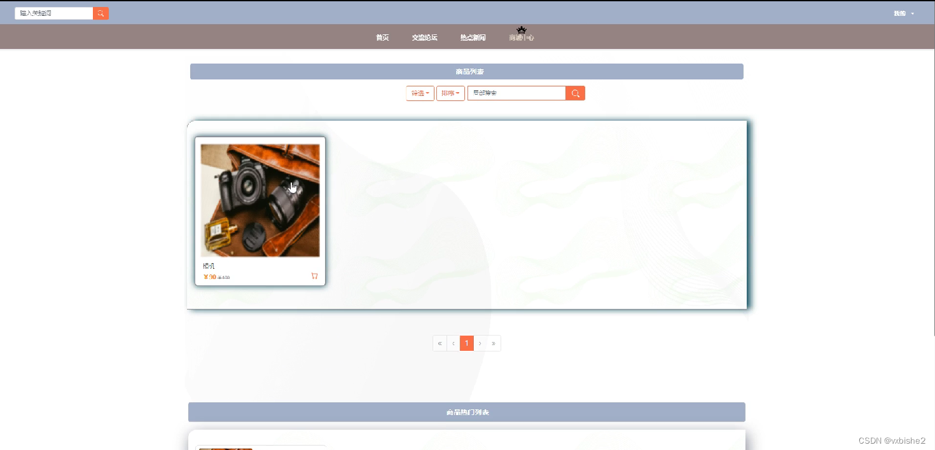Add the camera product to cart icon

314,276
